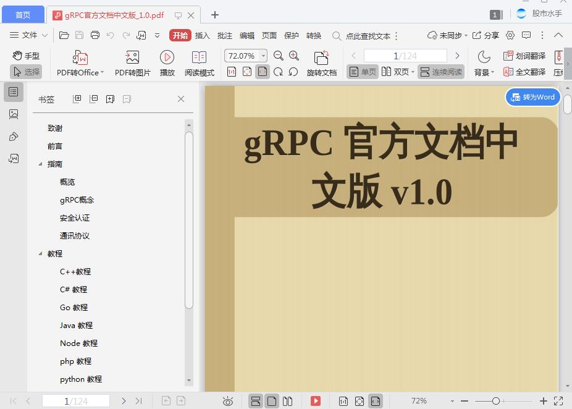Enter 阅读模式 reading mode

(x=199, y=62)
